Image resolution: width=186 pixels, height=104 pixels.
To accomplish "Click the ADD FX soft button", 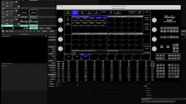I will 111,13.
